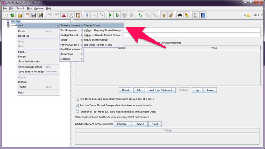Expand the Assertions submenu

click(x=71, y=54)
